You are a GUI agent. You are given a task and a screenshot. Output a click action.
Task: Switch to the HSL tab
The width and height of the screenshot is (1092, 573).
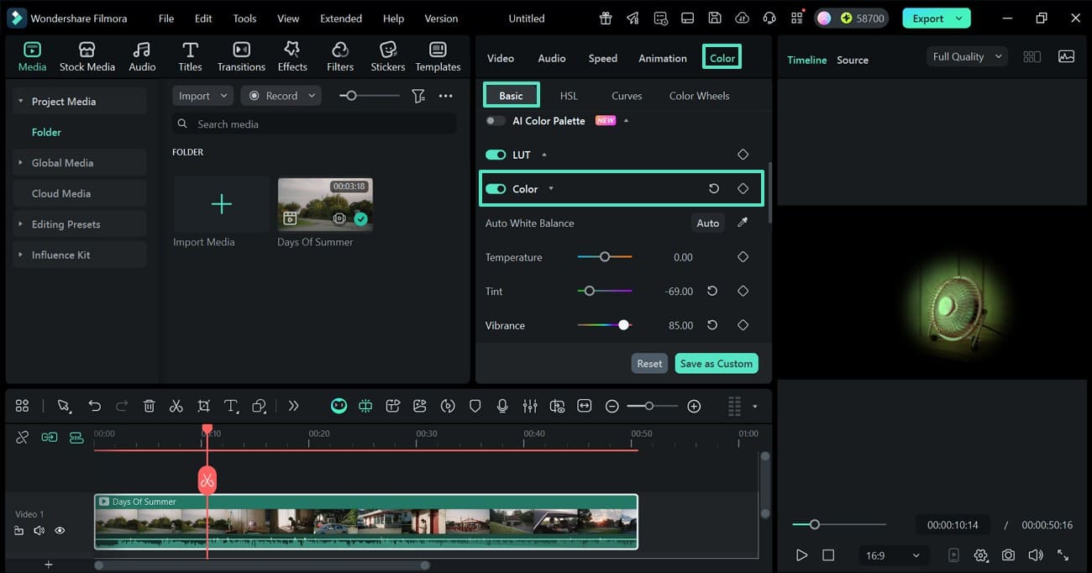pos(568,95)
